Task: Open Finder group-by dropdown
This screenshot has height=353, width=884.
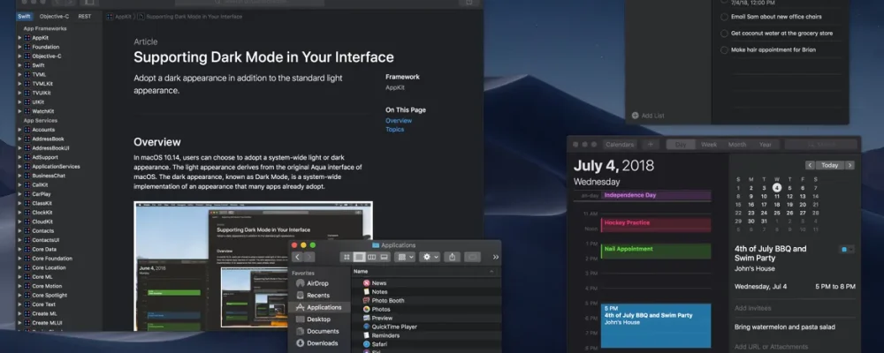Action: 405,257
